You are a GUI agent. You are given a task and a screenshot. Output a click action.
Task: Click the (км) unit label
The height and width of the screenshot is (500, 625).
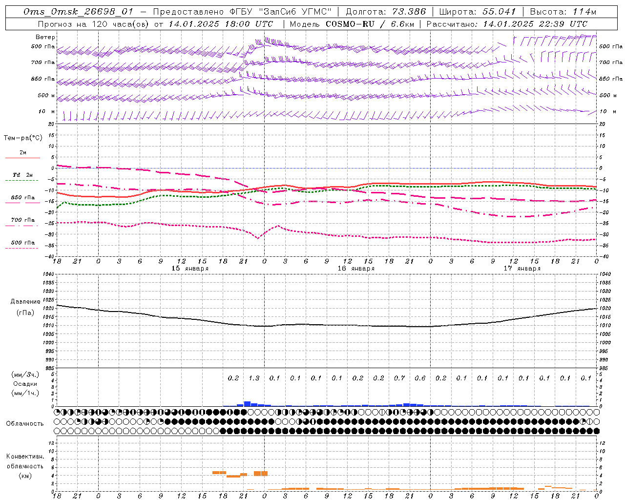(25, 476)
